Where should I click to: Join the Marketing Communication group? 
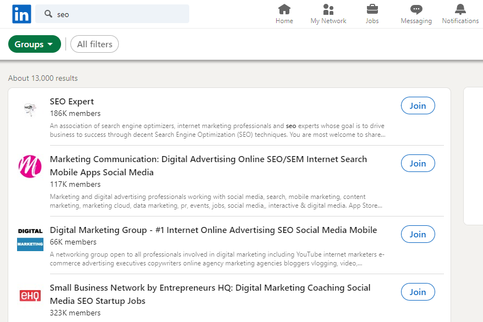(x=418, y=163)
